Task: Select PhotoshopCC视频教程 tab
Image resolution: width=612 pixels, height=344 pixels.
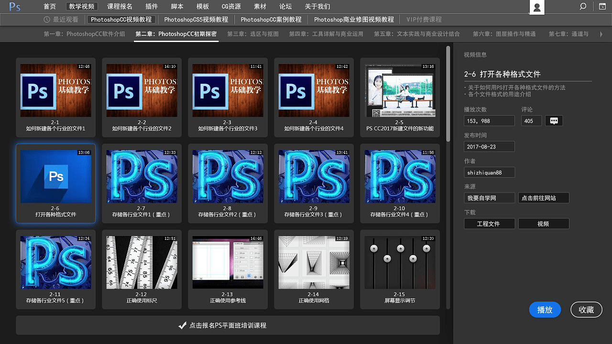Action: click(121, 20)
